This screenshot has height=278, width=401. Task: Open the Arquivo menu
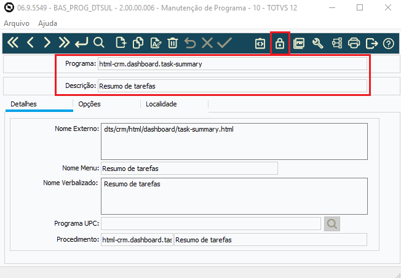pyautogui.click(x=17, y=23)
